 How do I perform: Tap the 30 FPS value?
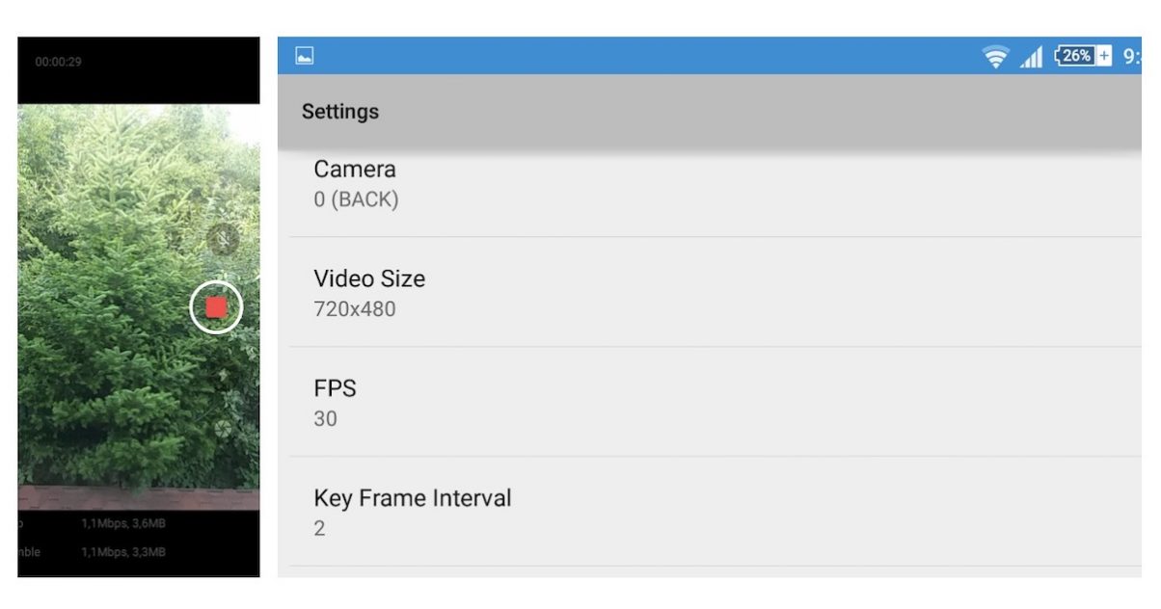click(326, 419)
